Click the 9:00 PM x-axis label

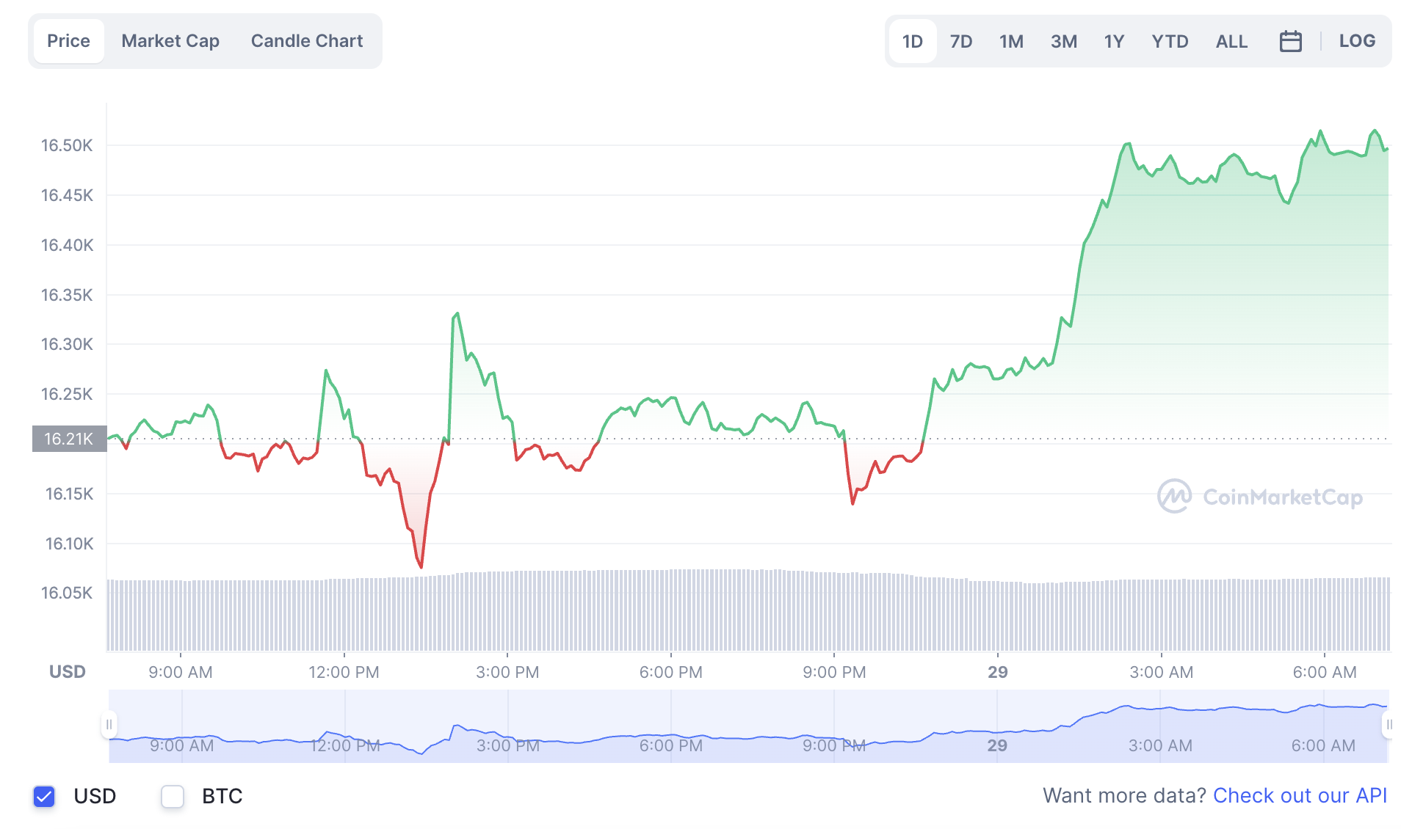tap(834, 672)
